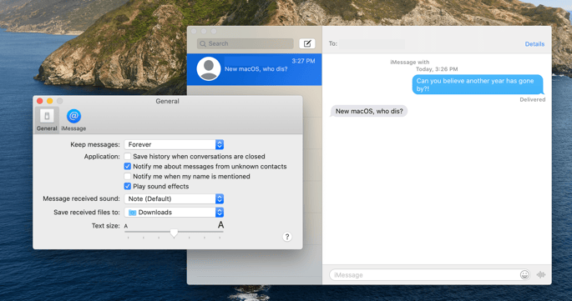Minimize the General preferences window
The width and height of the screenshot is (572, 301).
coord(49,101)
